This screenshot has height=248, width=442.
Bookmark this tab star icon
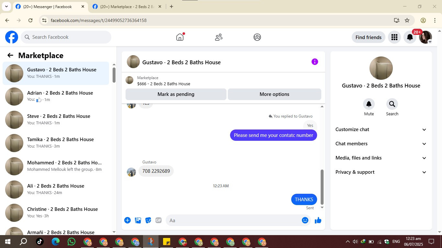(x=407, y=20)
